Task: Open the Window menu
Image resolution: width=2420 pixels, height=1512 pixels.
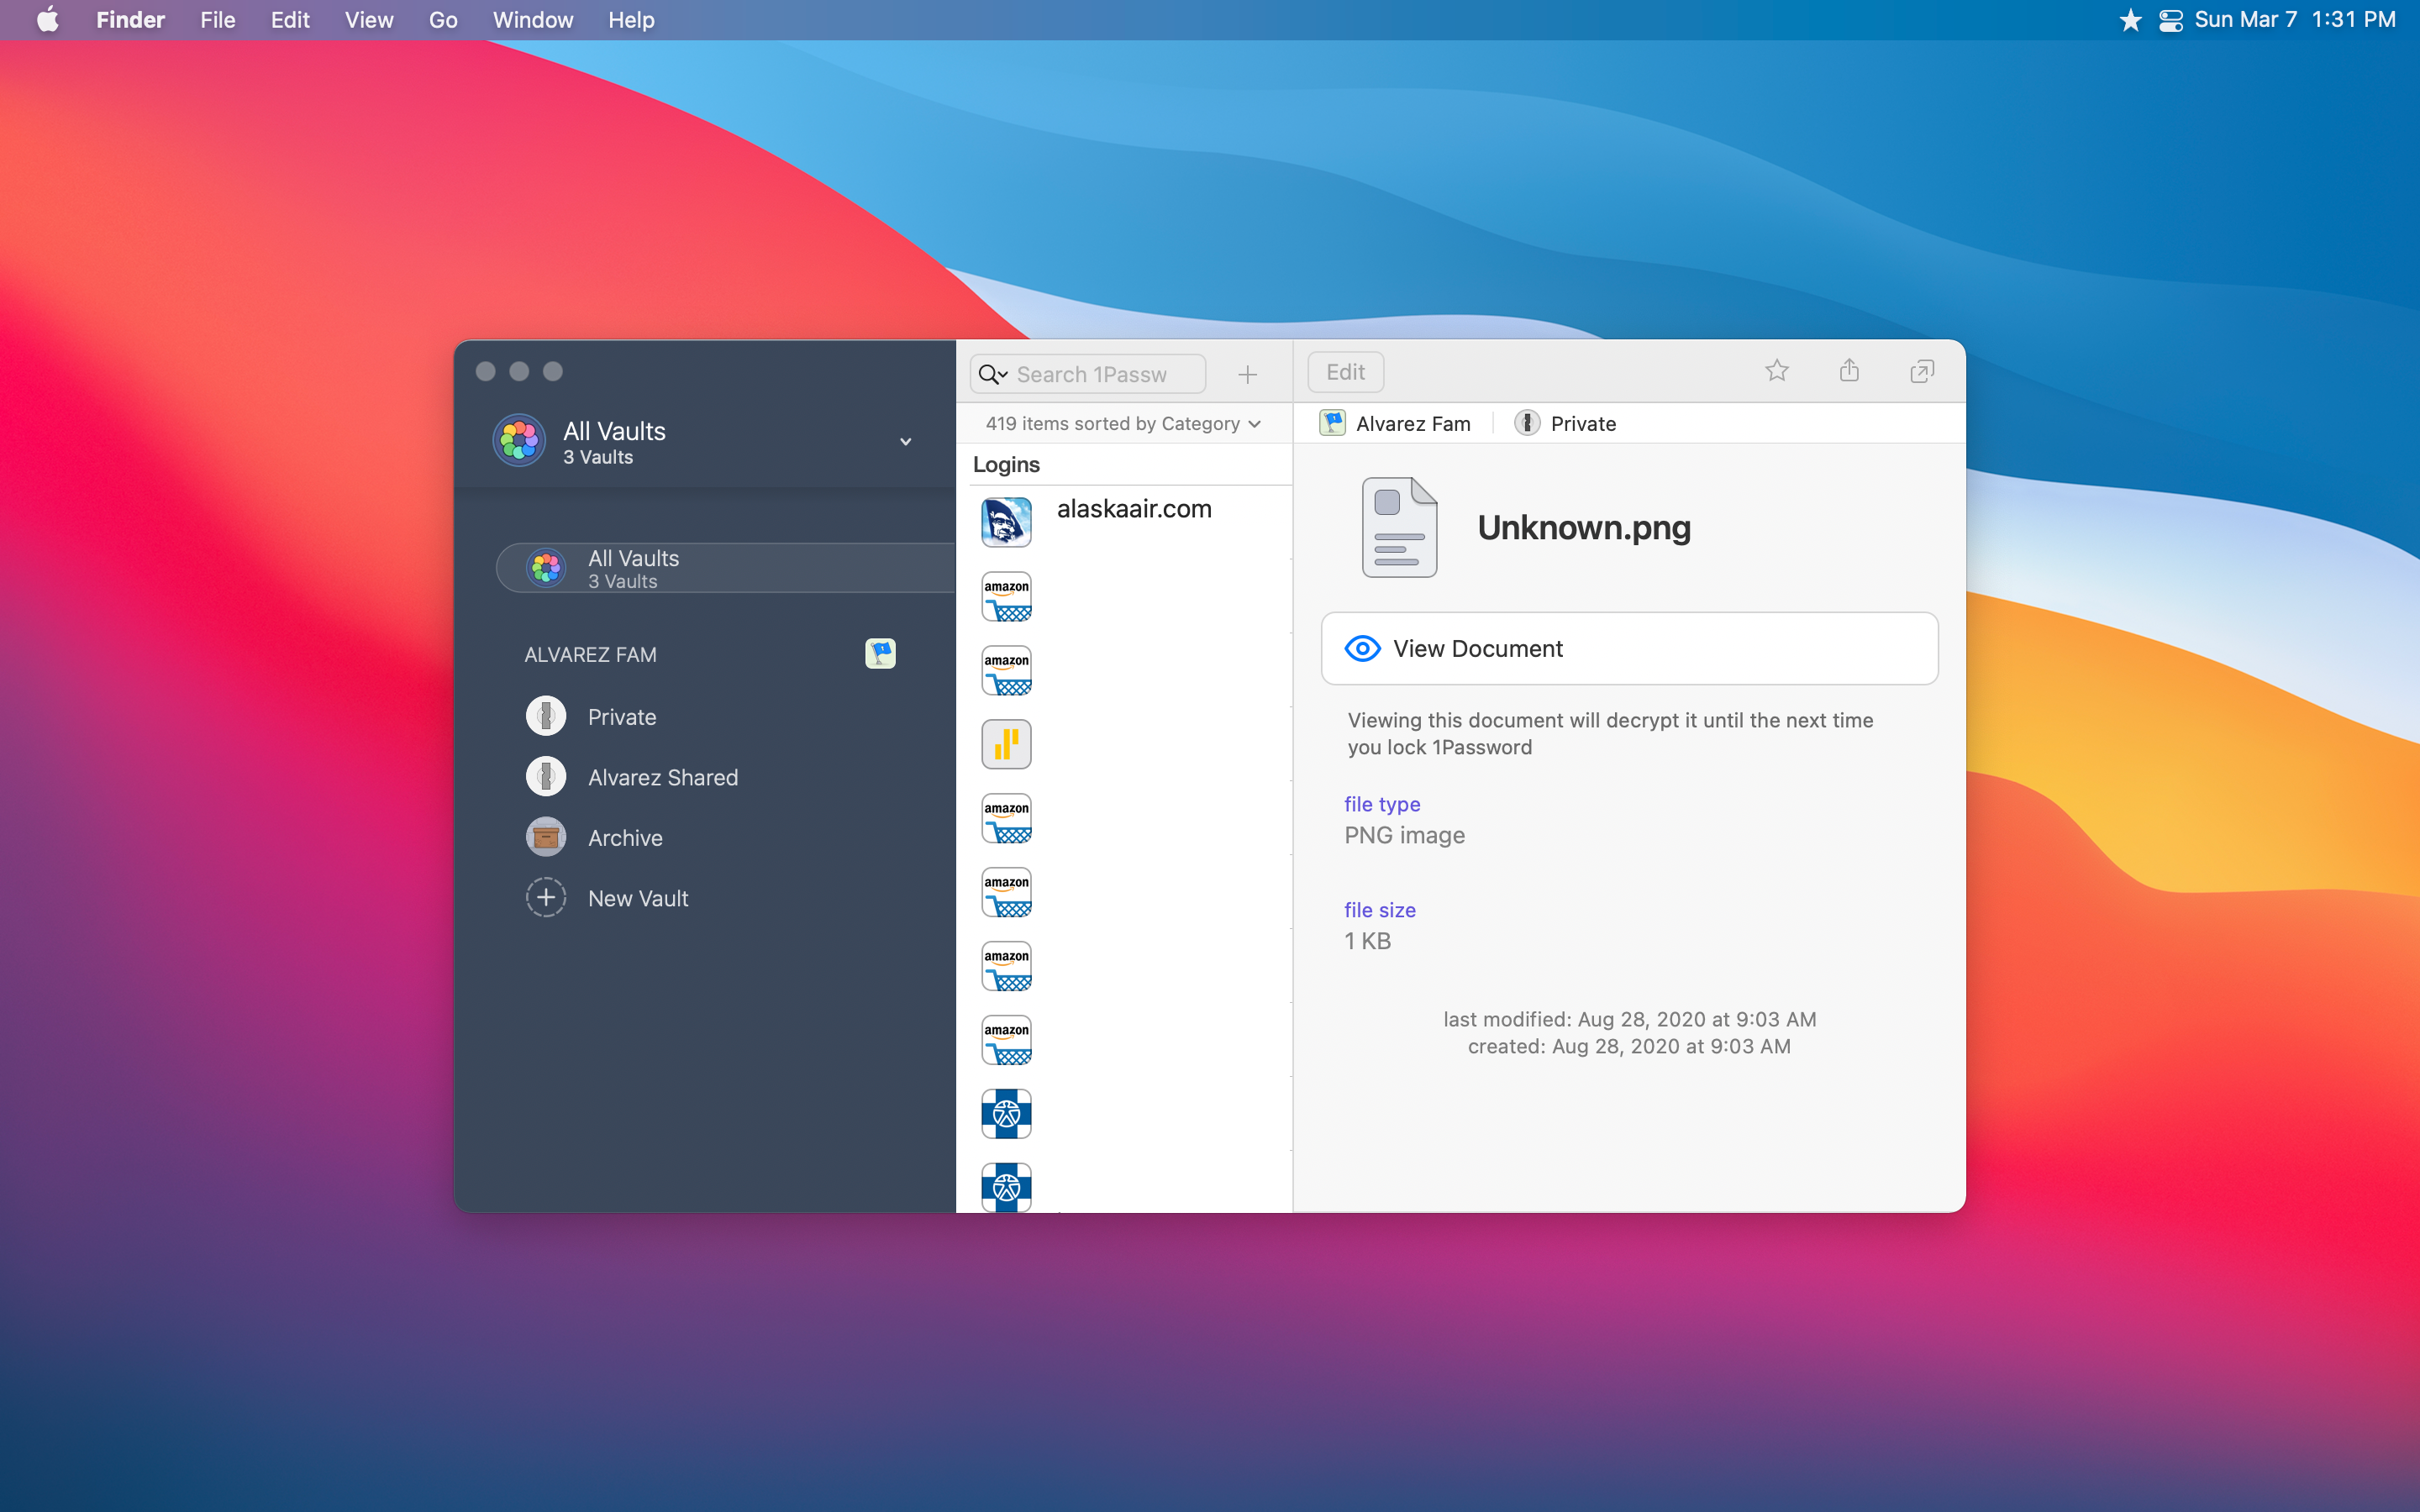Action: (x=533, y=20)
